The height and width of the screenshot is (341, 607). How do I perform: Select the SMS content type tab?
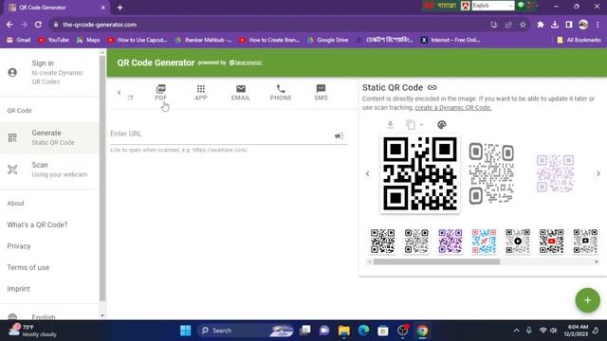click(x=321, y=93)
